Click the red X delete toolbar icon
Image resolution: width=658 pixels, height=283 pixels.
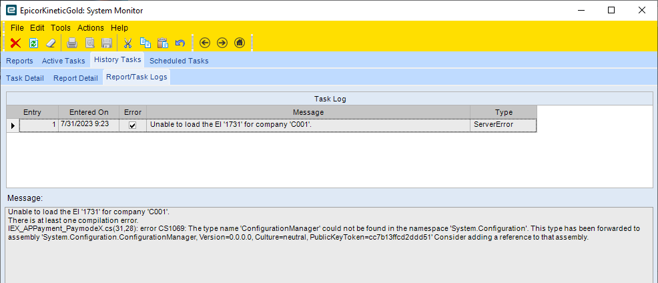click(15, 43)
